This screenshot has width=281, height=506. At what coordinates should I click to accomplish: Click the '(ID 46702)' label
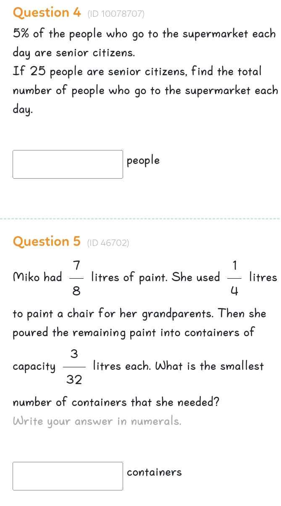pos(108,243)
